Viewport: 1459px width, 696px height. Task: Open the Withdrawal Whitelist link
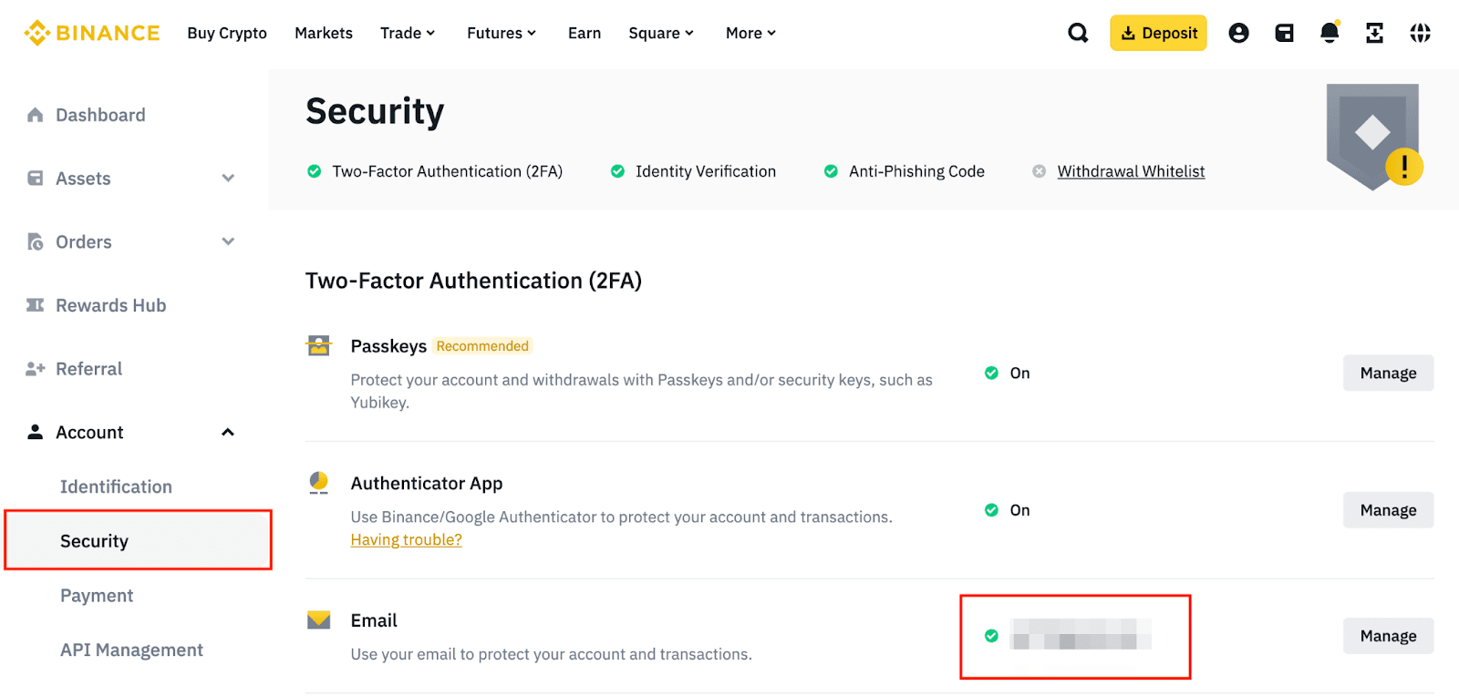(x=1131, y=171)
